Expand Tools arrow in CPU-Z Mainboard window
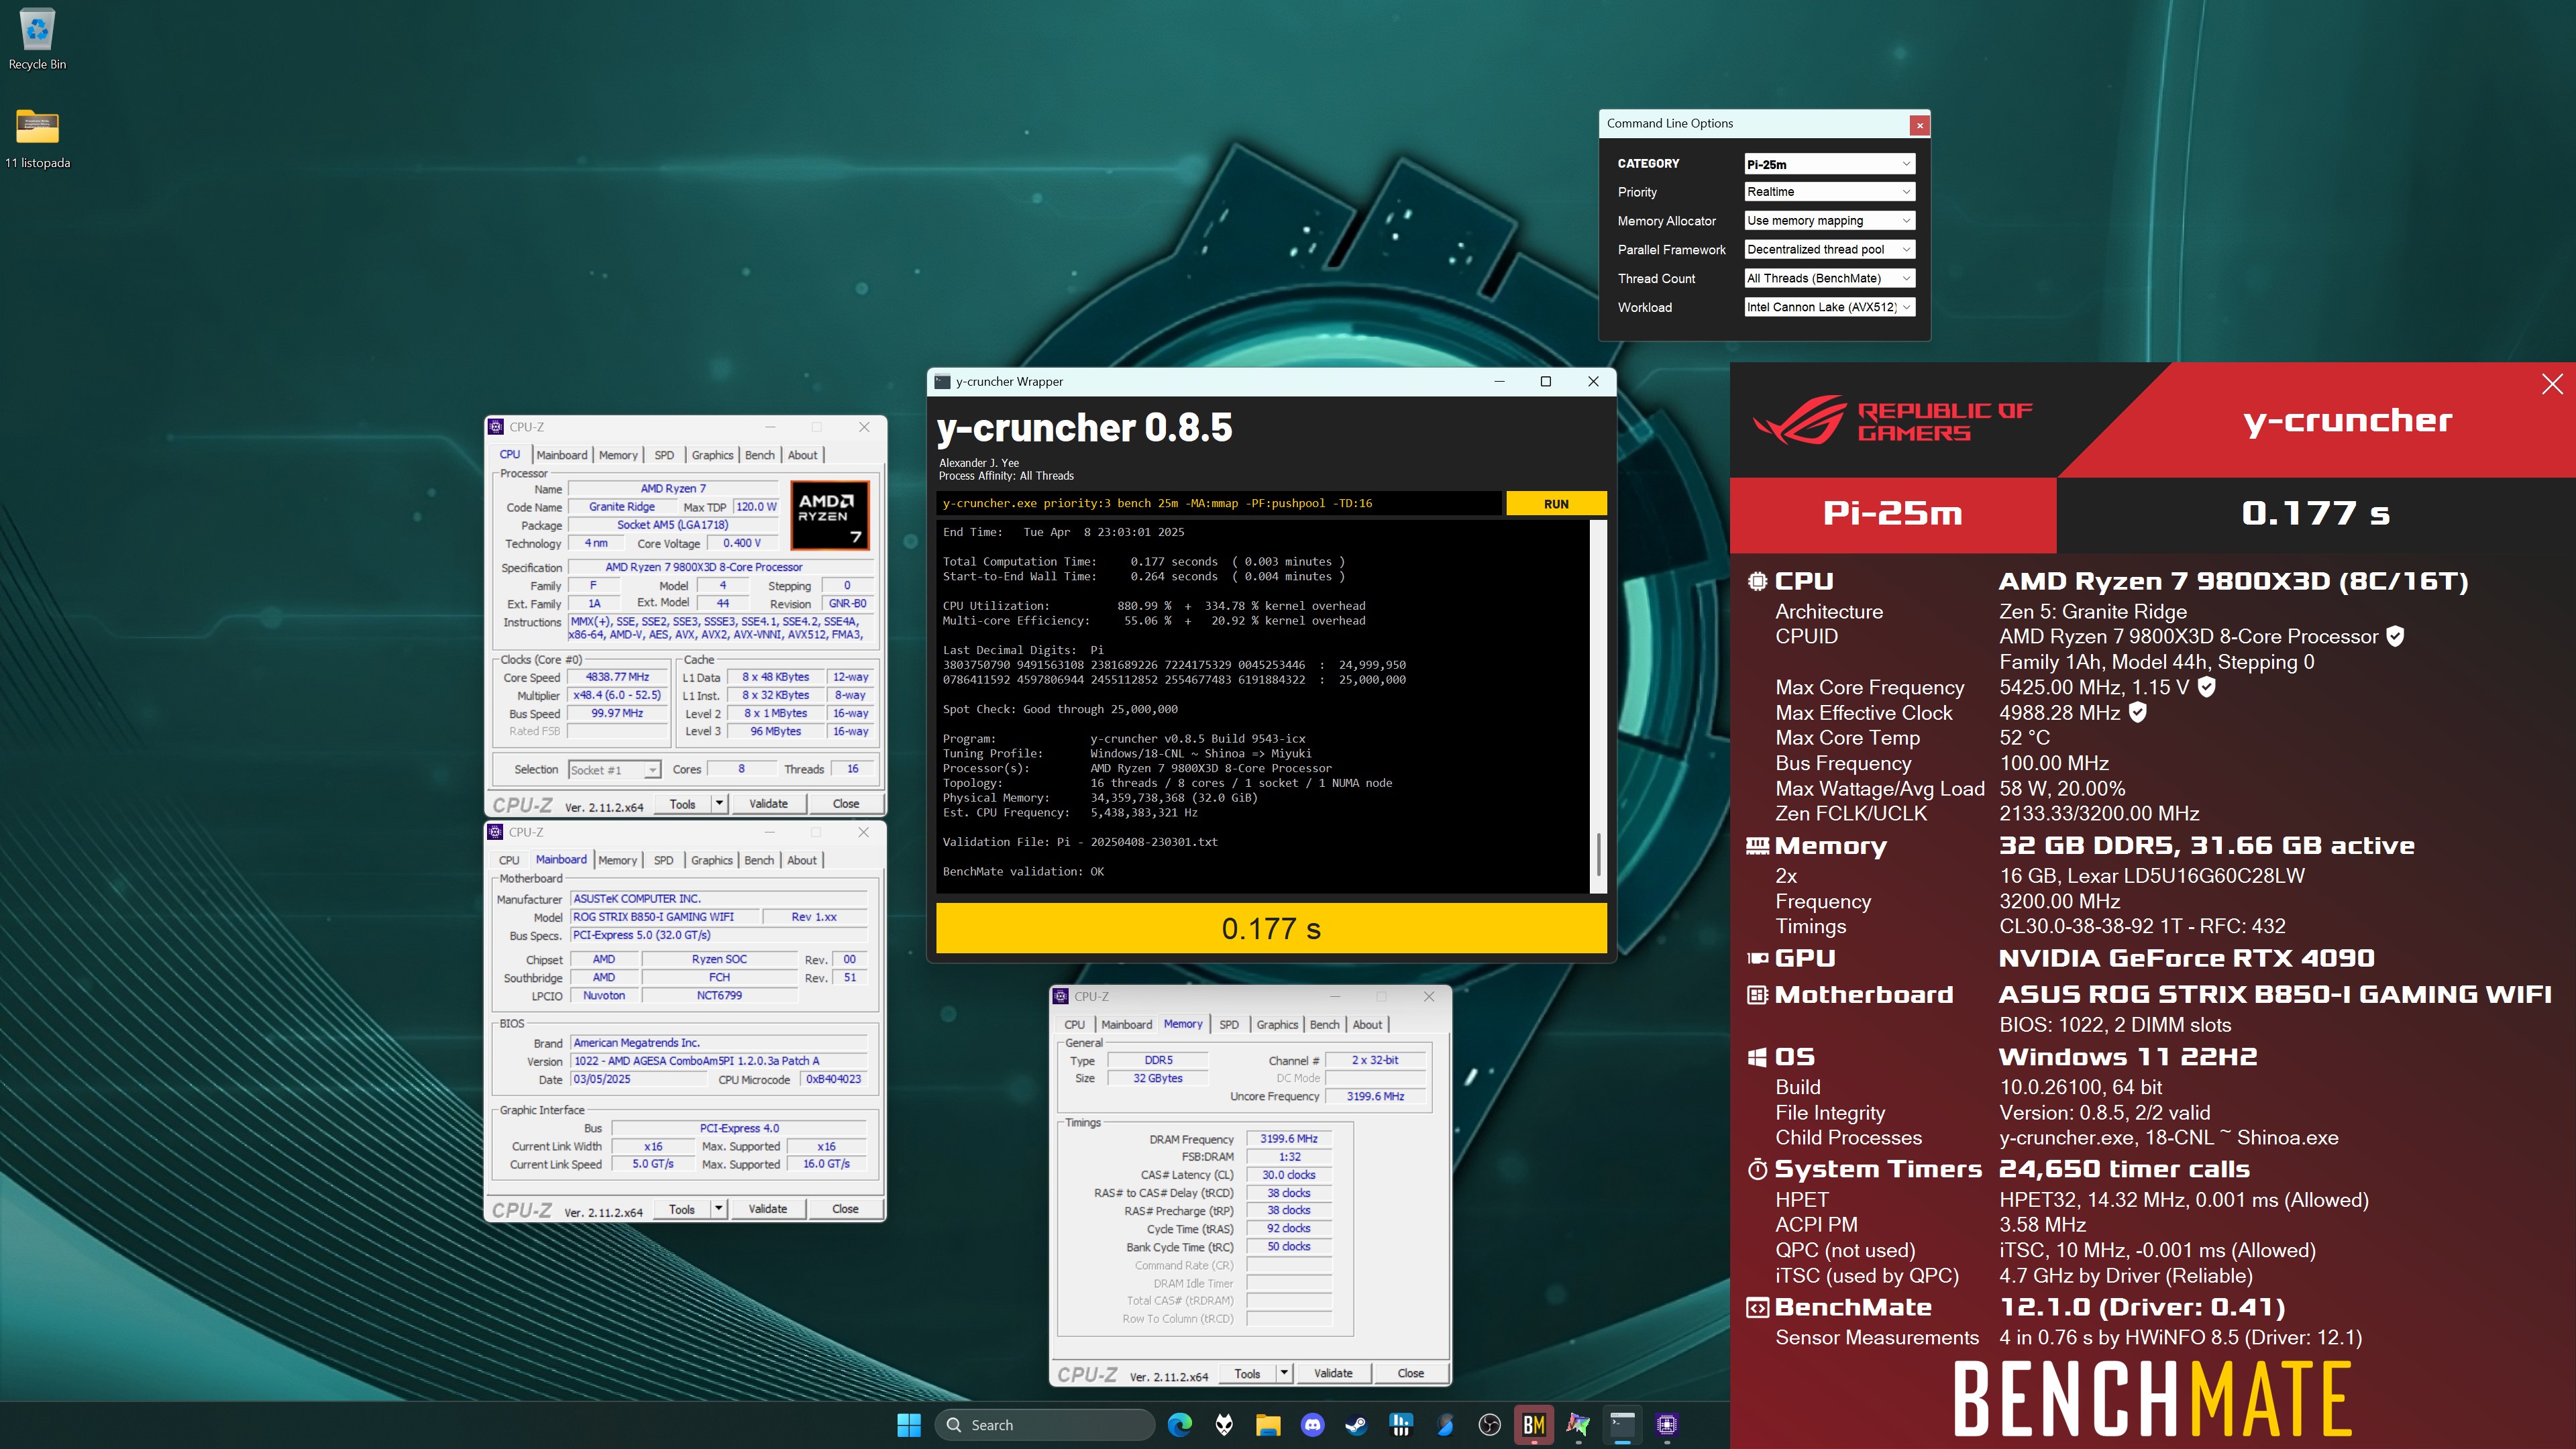Viewport: 2576px width, 1449px height. 718,1209
